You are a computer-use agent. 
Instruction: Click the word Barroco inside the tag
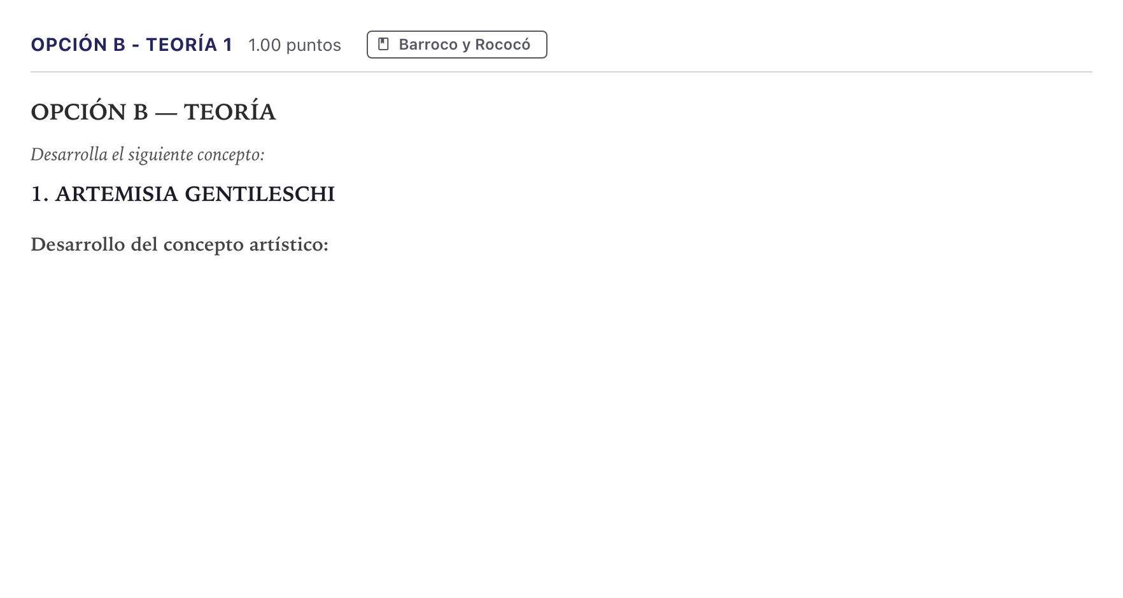click(428, 45)
